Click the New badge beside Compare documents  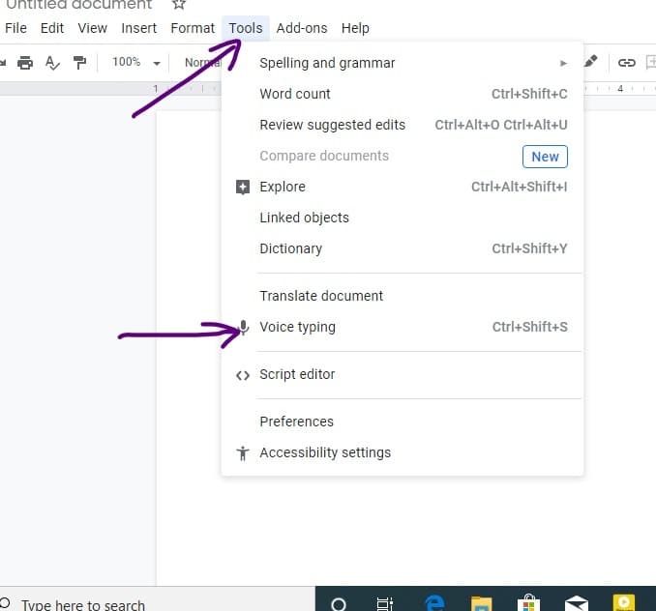pos(545,157)
